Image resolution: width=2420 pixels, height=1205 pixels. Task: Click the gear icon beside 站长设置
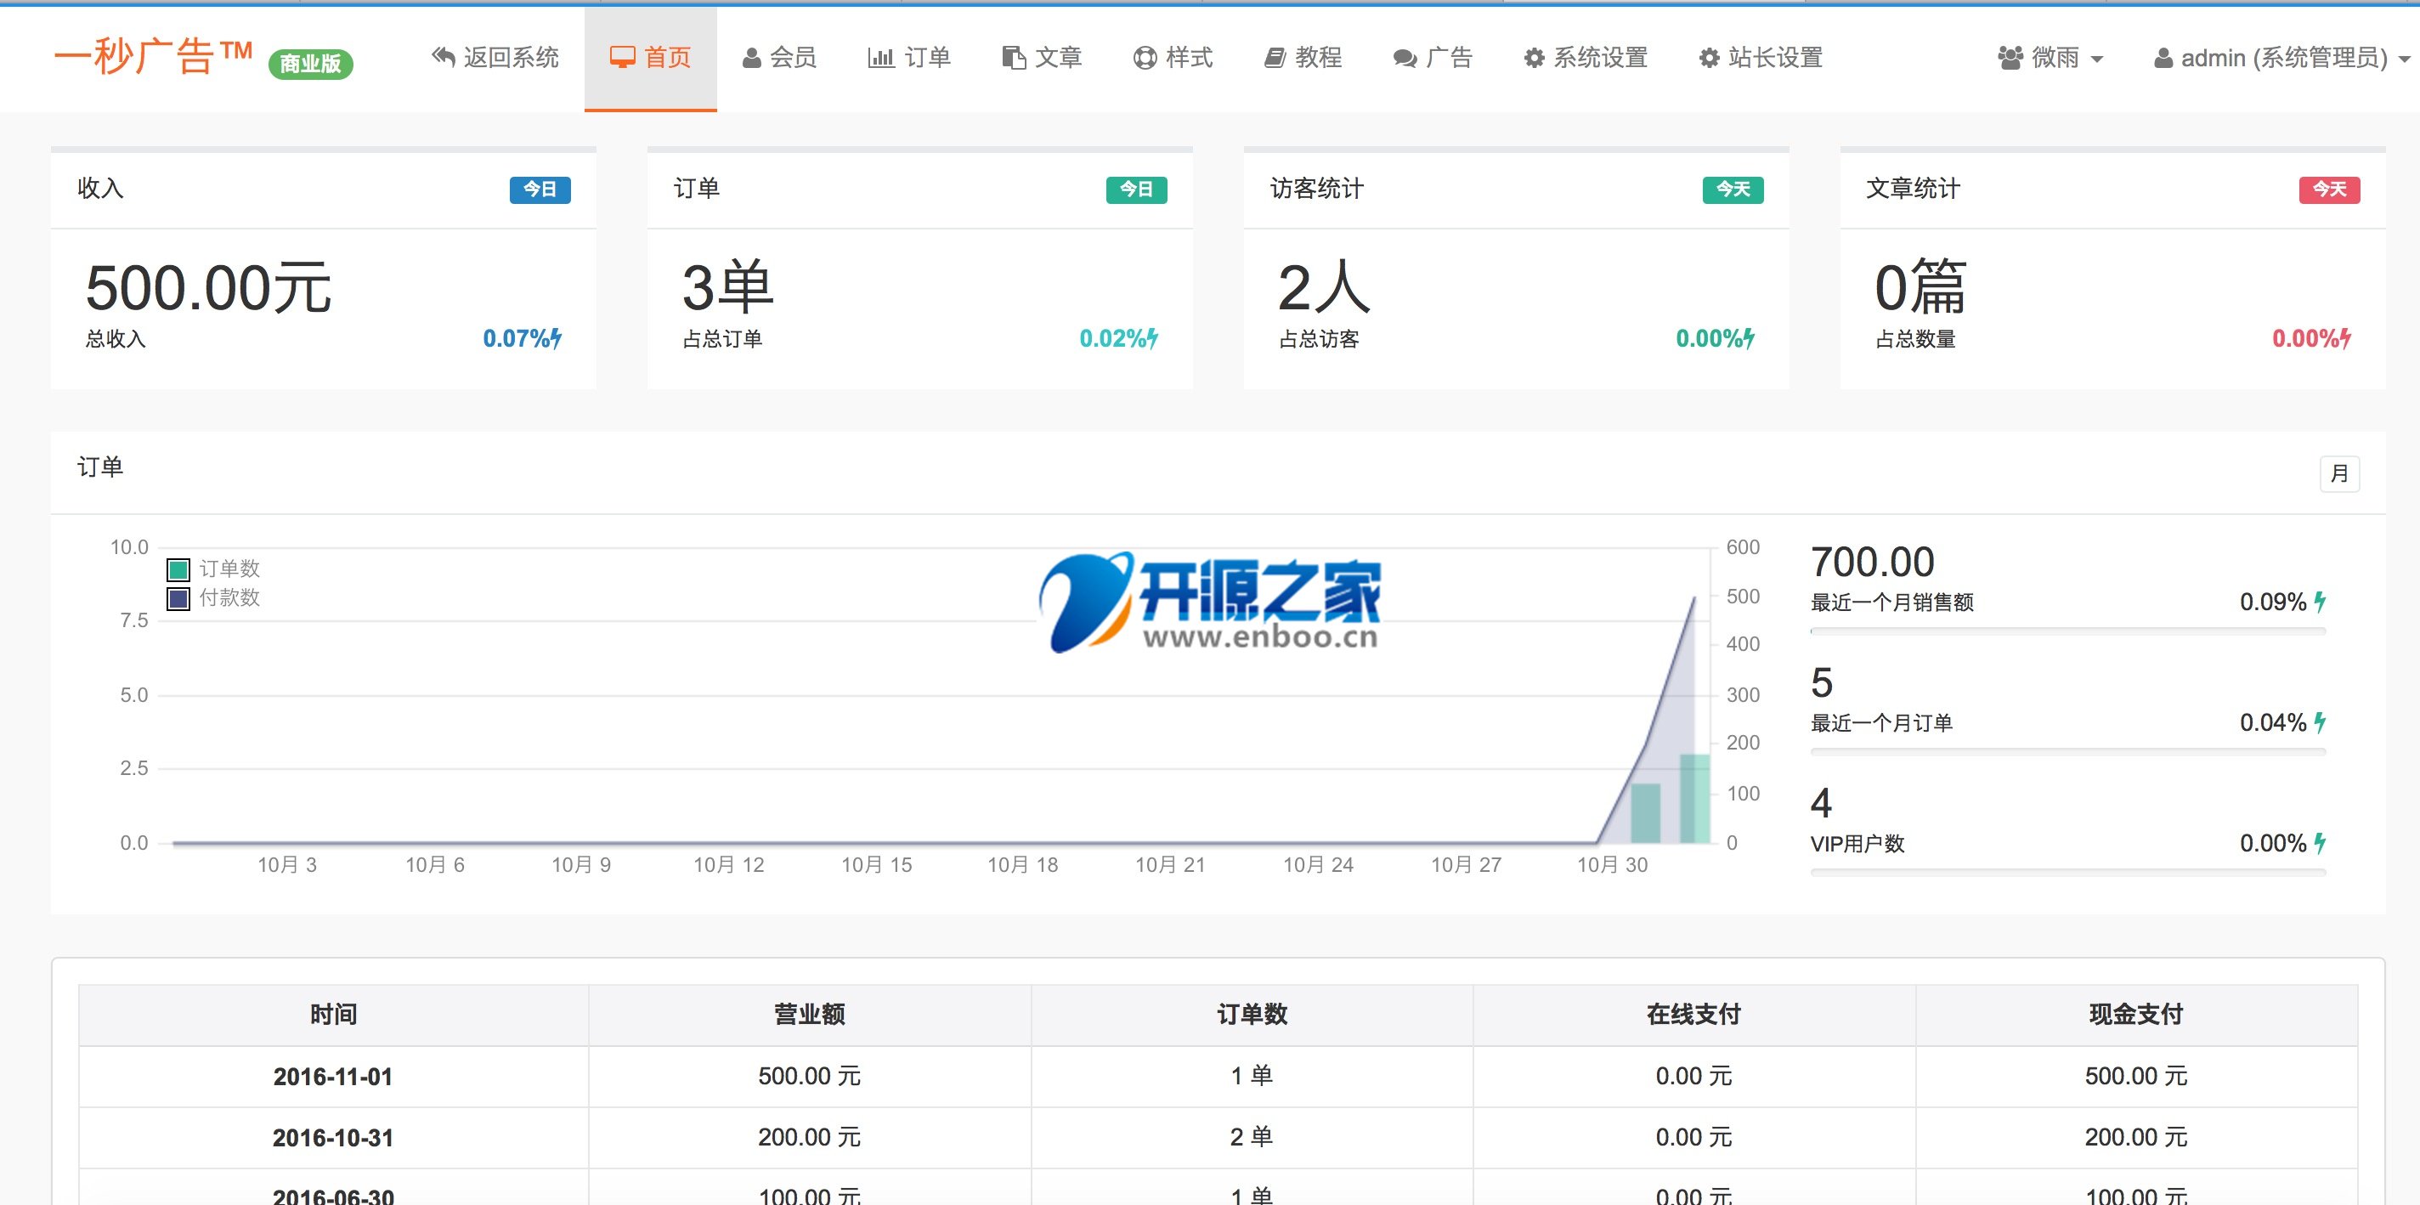pyautogui.click(x=1709, y=59)
